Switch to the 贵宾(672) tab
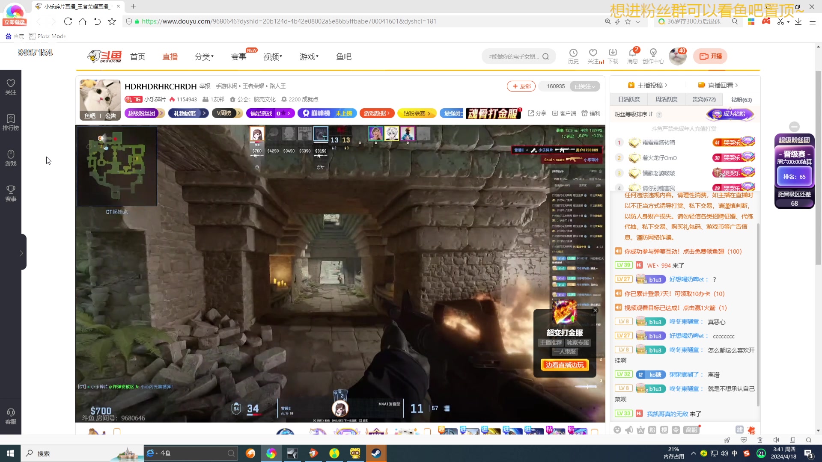 [x=704, y=99]
